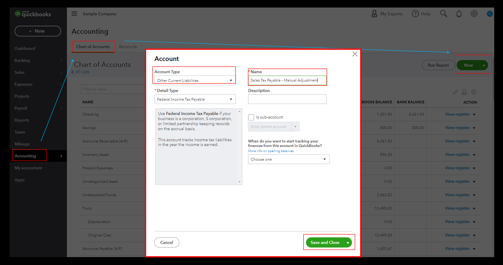The image size is (503, 265).
Task: Open the Detail Type dropdown
Action: (195, 99)
